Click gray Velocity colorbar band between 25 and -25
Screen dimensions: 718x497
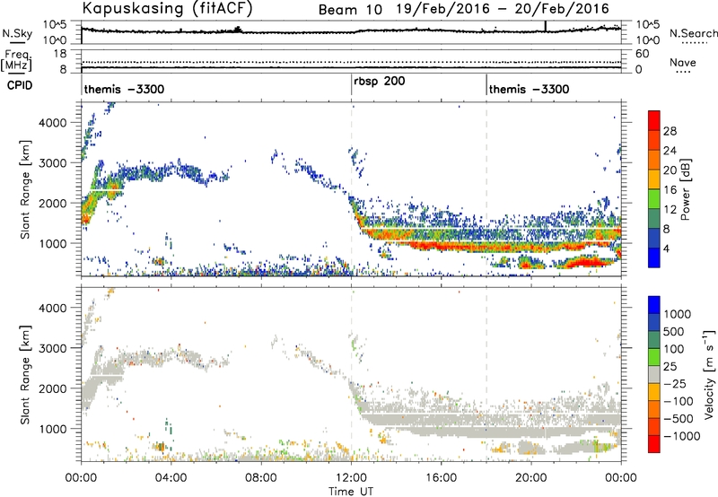tap(654, 374)
